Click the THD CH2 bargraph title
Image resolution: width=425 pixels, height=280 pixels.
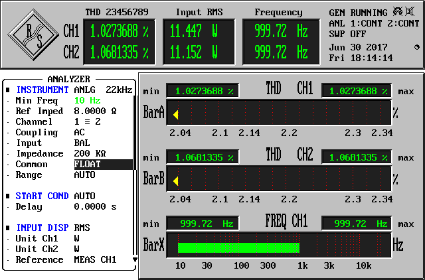(290, 155)
